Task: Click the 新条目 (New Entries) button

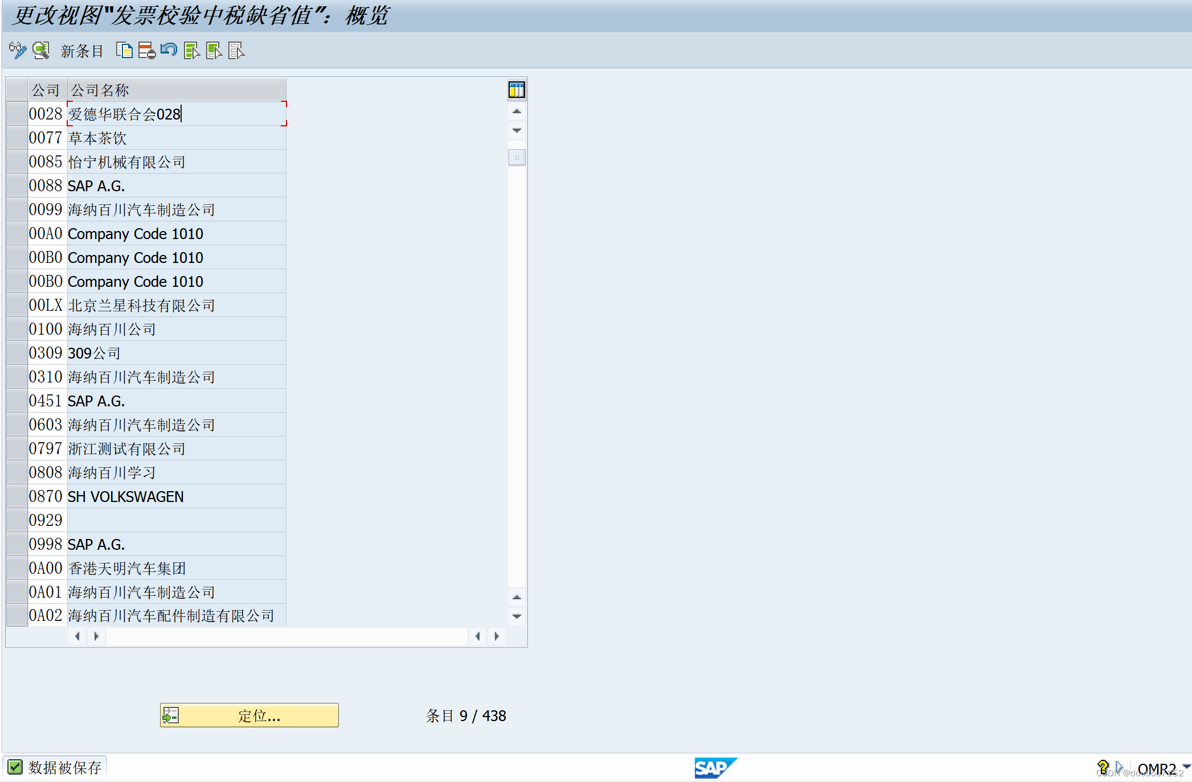Action: 82,51
